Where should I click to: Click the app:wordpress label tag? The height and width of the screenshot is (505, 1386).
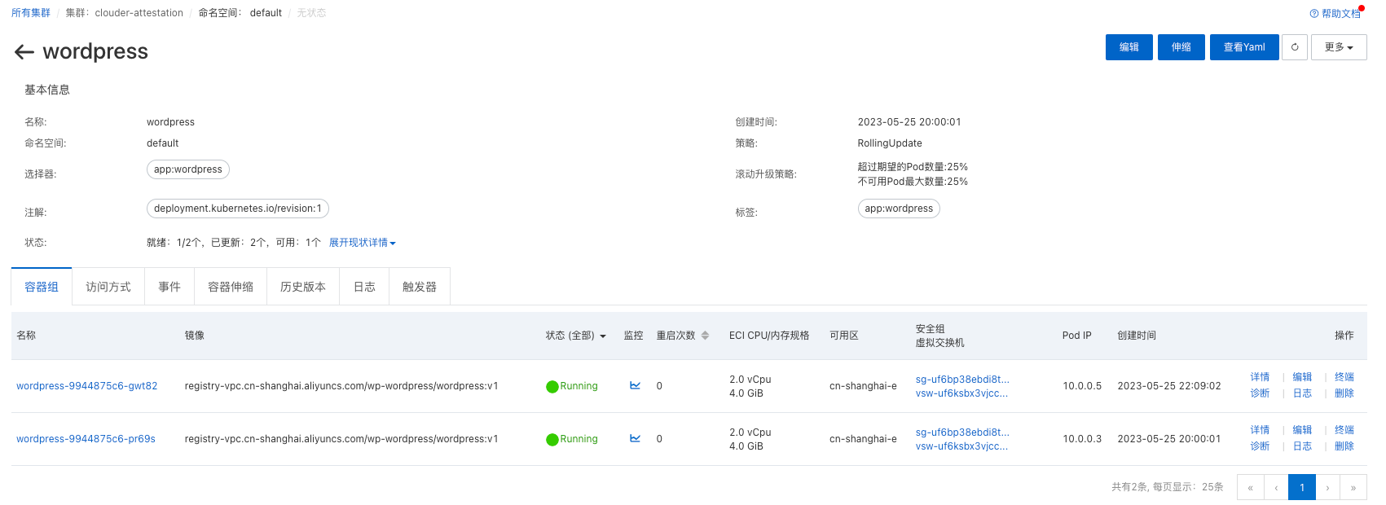coord(899,209)
